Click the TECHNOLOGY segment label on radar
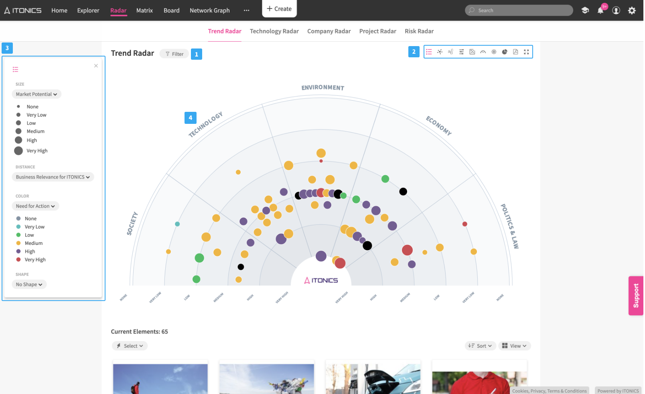The height and width of the screenshot is (394, 645). (205, 125)
